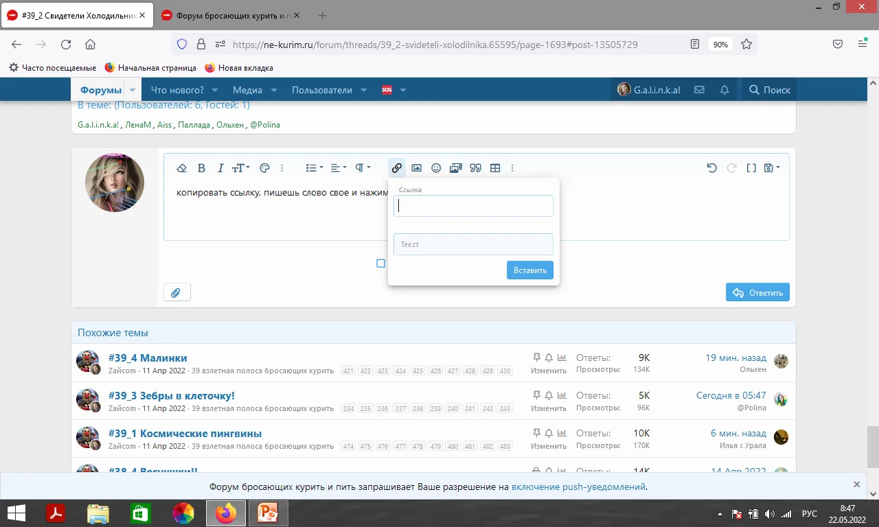Open the inbox envelope icon
Screen dimensions: 879x527
[x=700, y=90]
